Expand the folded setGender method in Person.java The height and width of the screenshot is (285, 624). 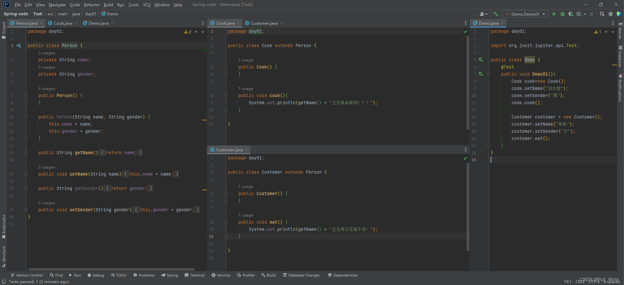[26, 210]
